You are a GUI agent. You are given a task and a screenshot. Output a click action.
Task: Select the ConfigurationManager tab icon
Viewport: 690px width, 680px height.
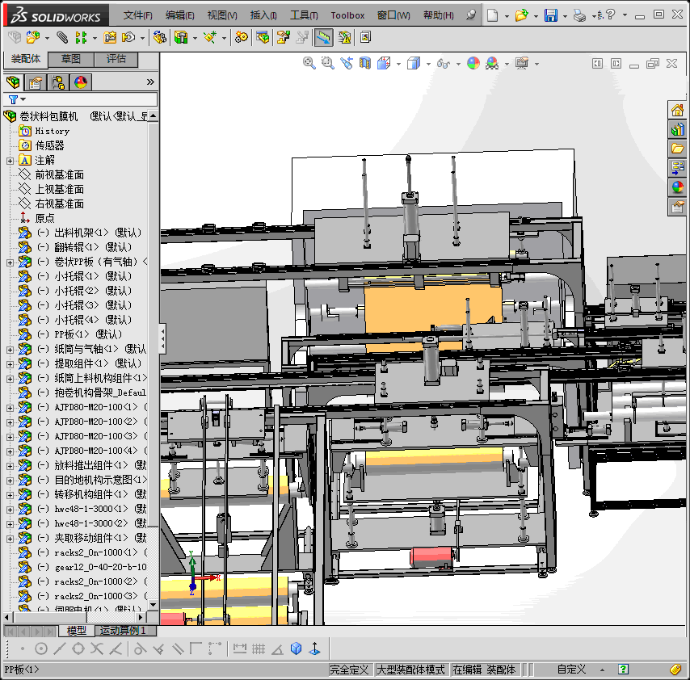pos(57,82)
